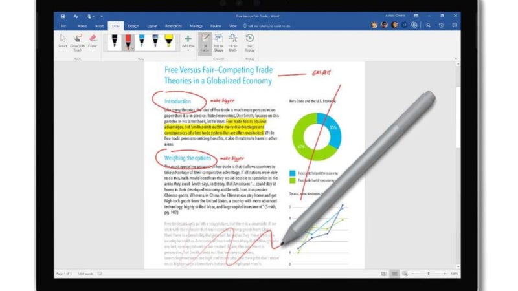The height and width of the screenshot is (291, 518).
Task: Switch to Read Mode view icon
Action: (x=384, y=274)
